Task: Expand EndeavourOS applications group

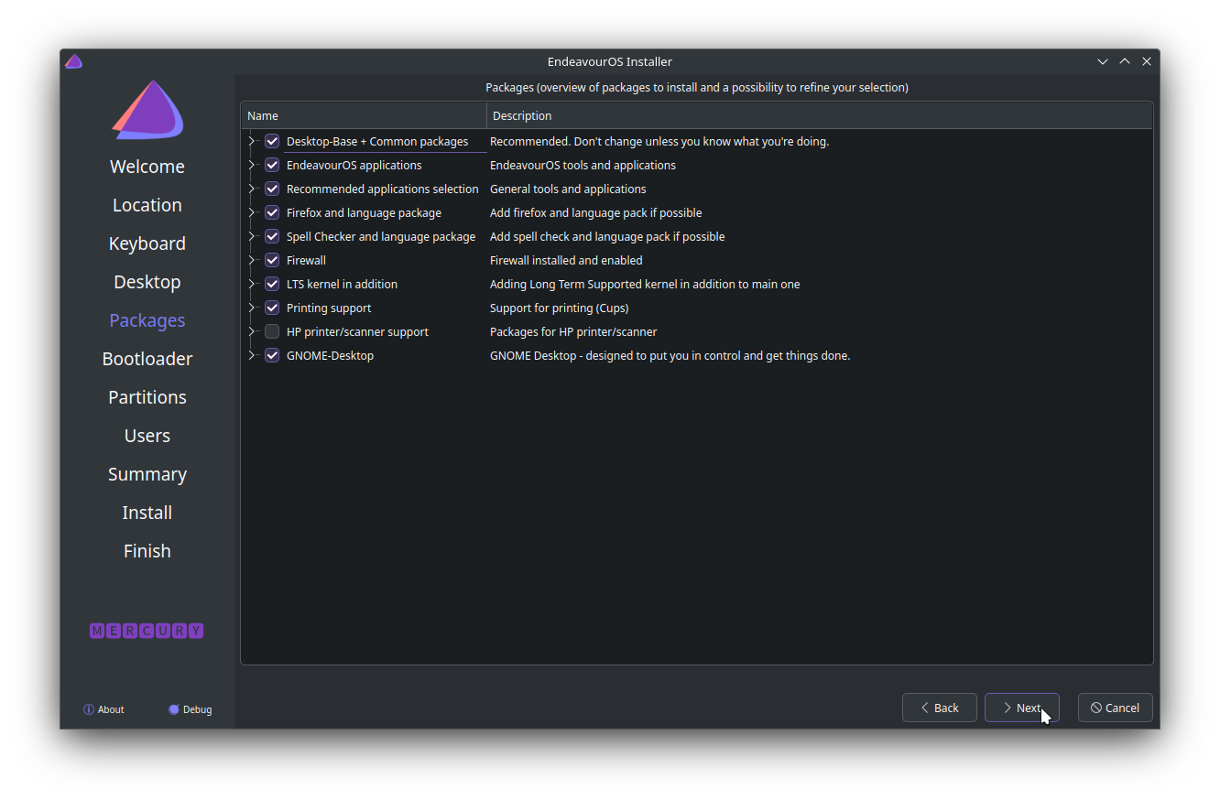Action: tap(251, 165)
